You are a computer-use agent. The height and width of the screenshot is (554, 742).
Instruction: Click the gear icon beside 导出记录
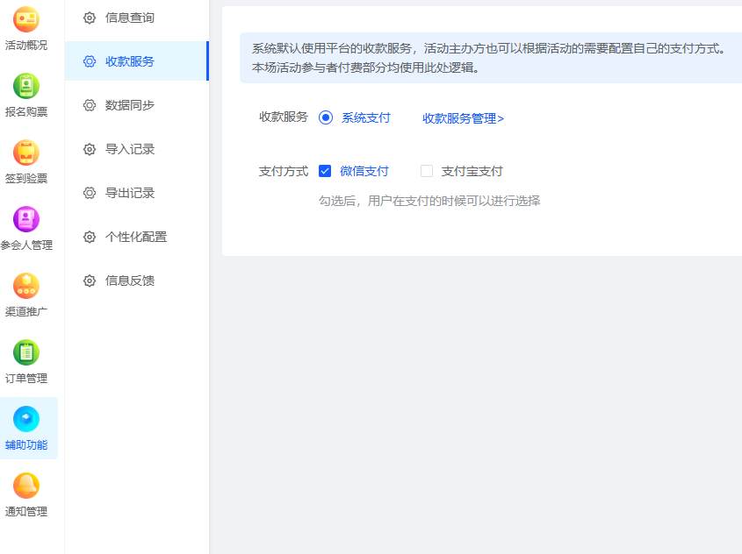(x=90, y=193)
